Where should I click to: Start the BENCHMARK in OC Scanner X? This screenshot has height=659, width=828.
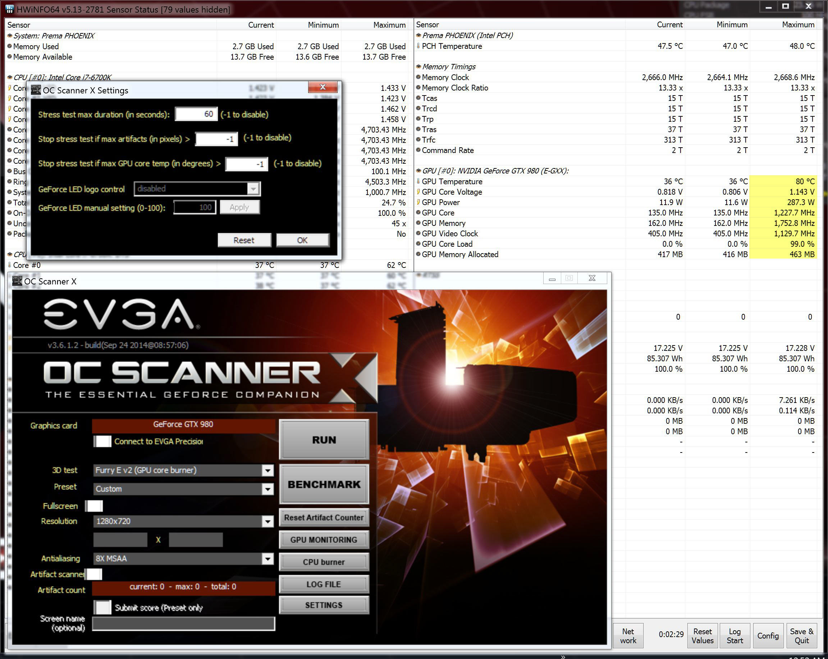324,484
